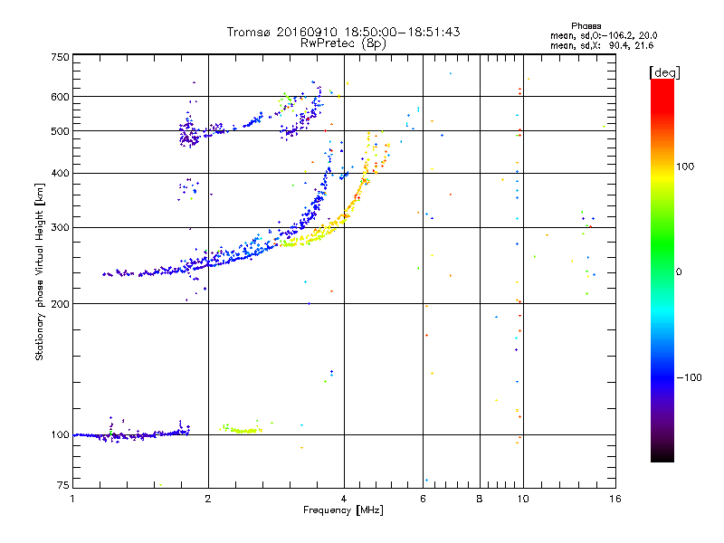Click the y-axis label '500'

coord(60,131)
